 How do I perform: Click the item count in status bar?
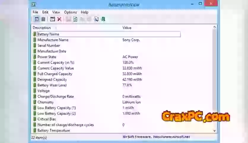pyautogui.click(x=39, y=138)
